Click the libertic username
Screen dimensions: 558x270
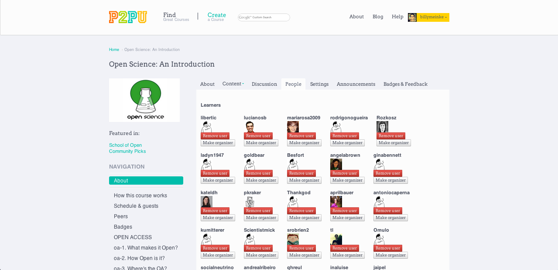coord(209,118)
